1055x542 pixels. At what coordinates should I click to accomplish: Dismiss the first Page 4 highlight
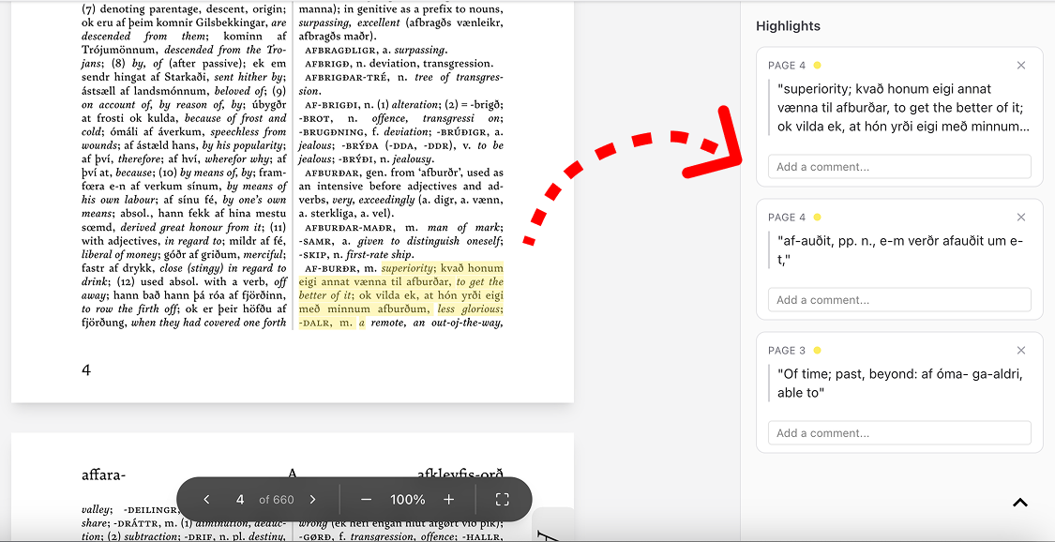tap(1021, 66)
